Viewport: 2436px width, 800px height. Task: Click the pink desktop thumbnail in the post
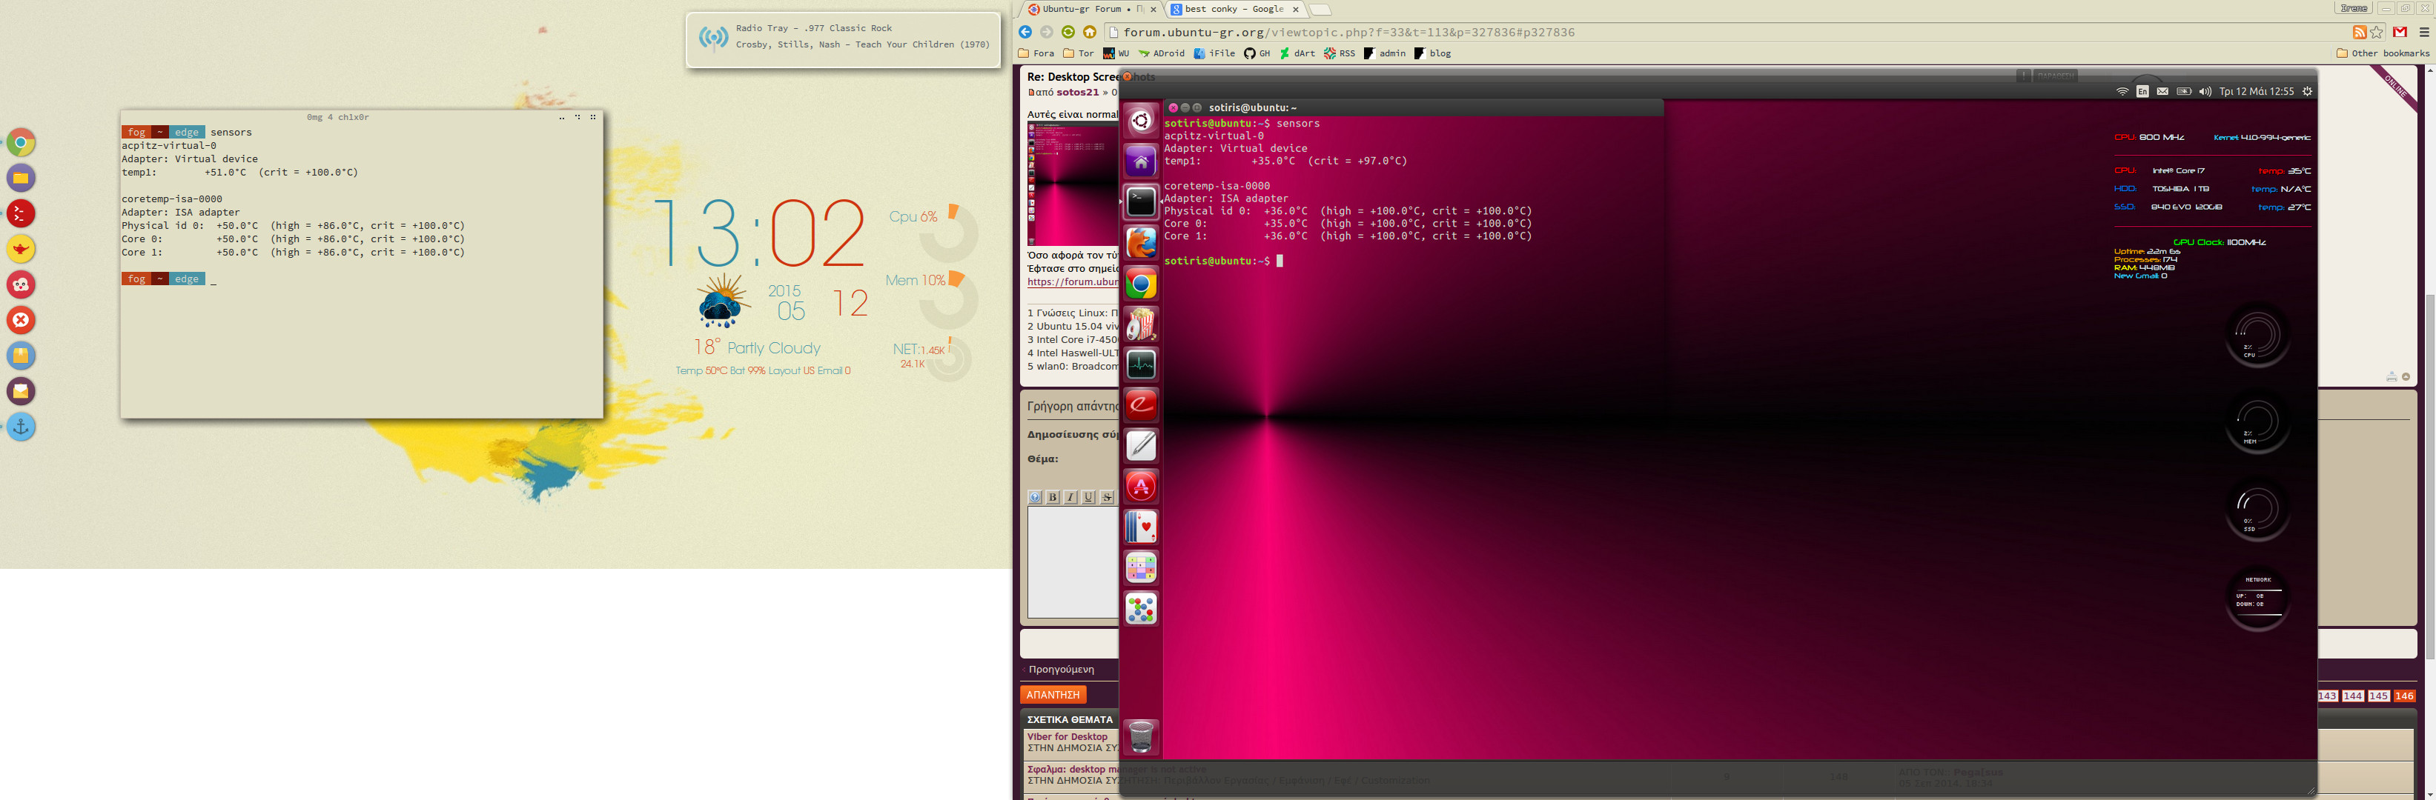click(1073, 184)
